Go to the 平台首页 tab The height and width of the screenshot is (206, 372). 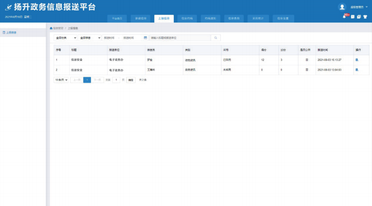(x=117, y=19)
